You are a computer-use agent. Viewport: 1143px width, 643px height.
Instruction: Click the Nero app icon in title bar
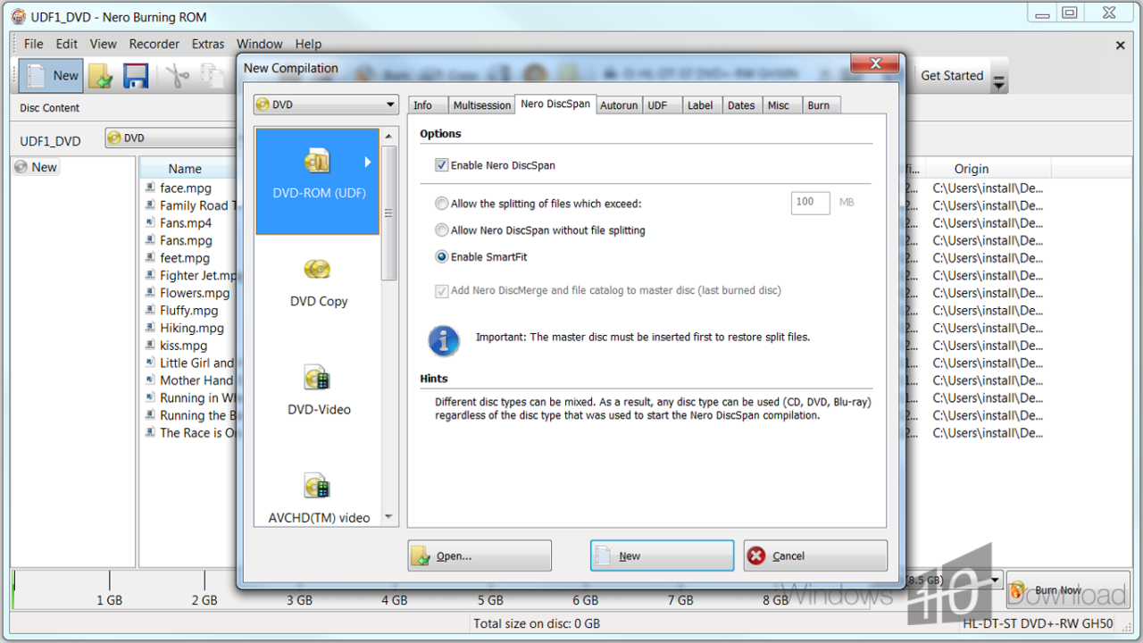18,15
